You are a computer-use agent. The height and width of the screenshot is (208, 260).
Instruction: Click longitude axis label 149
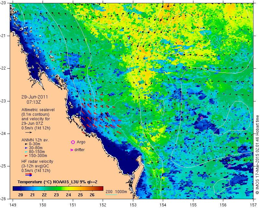pyautogui.click(x=13, y=205)
